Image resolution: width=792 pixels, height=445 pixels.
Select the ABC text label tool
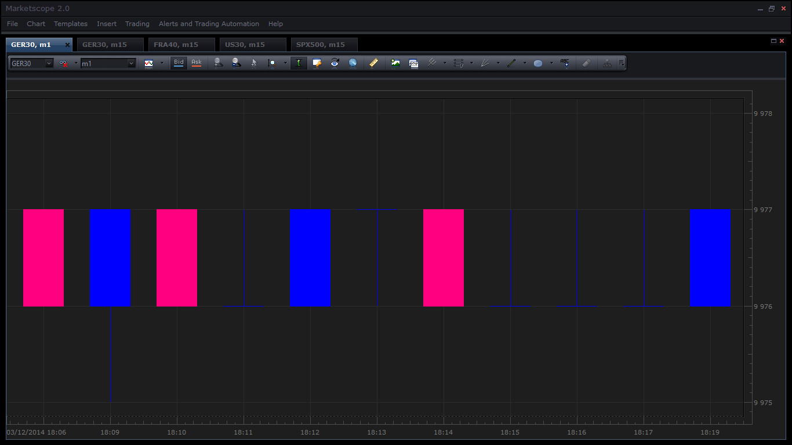565,63
